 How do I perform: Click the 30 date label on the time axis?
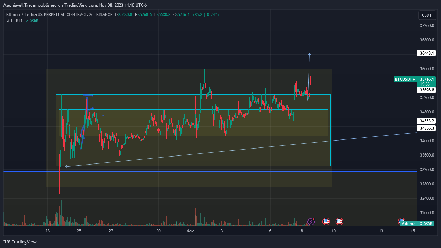point(158,231)
